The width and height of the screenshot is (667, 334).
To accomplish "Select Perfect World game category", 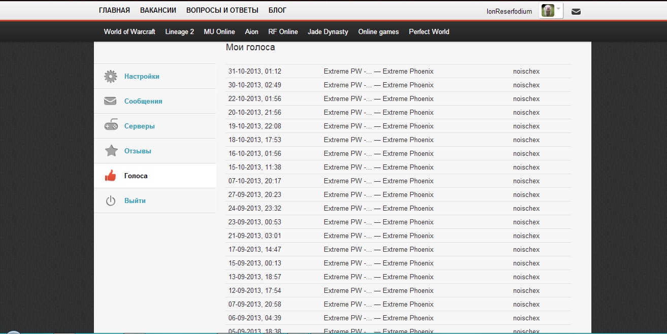I will click(429, 31).
